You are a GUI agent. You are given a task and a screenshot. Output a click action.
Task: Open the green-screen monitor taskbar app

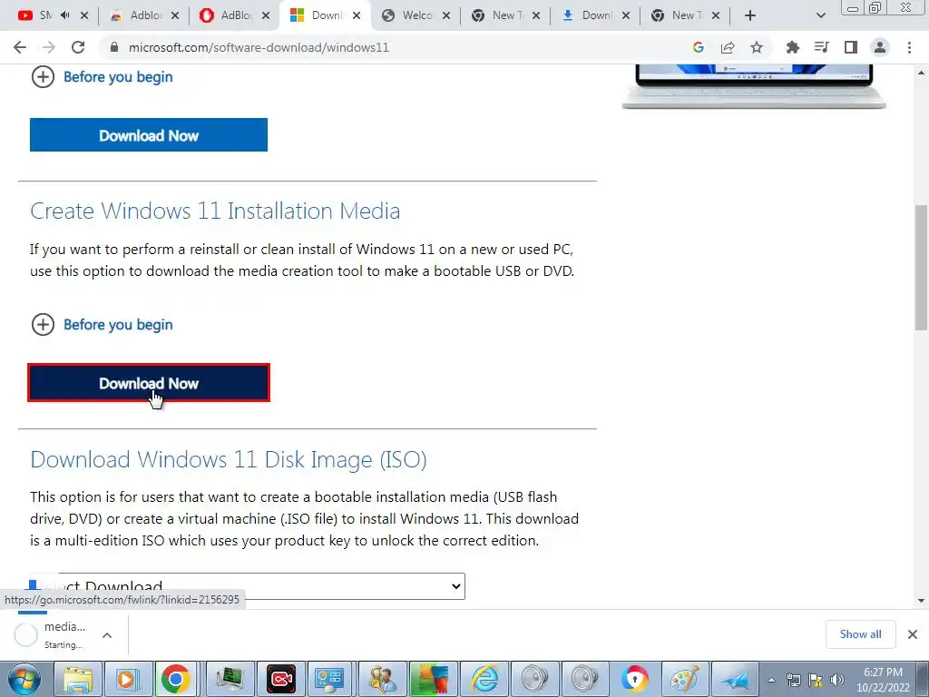pyautogui.click(x=230, y=679)
